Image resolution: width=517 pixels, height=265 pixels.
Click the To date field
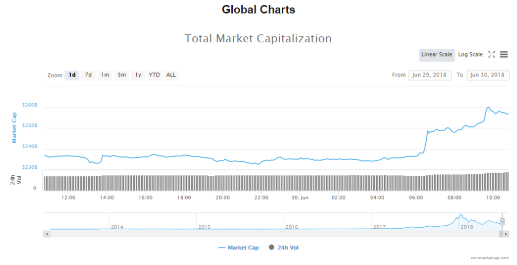488,75
